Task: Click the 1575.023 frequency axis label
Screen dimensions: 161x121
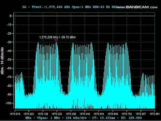Action: click(29, 114)
